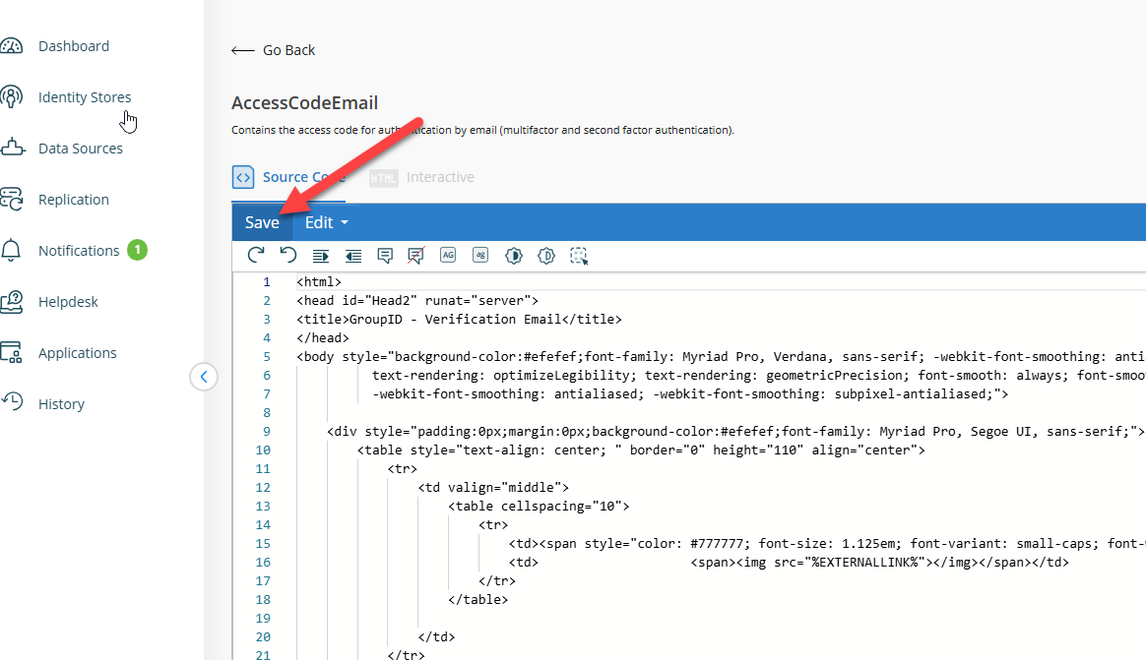Select the Applications sidebar item
1146x660 pixels.
click(x=77, y=352)
